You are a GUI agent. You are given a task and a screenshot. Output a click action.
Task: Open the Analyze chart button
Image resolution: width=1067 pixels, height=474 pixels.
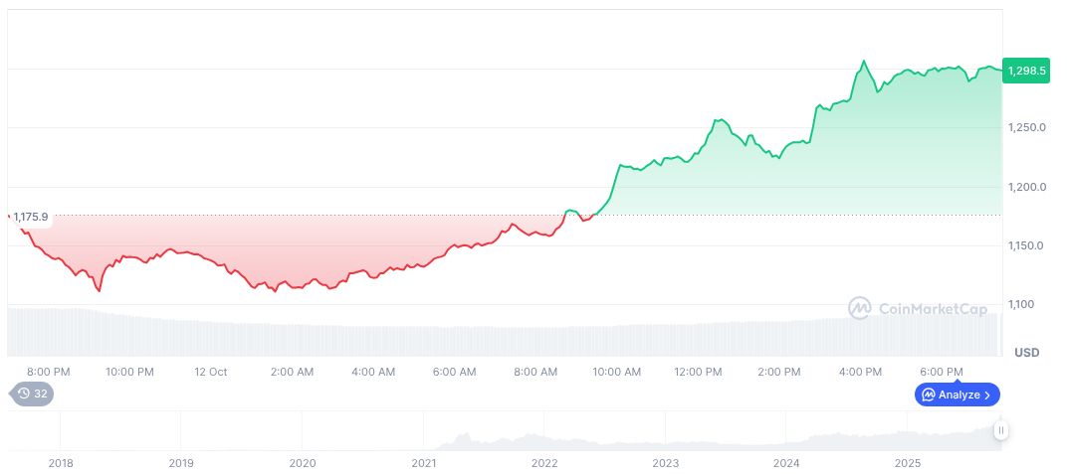click(957, 395)
